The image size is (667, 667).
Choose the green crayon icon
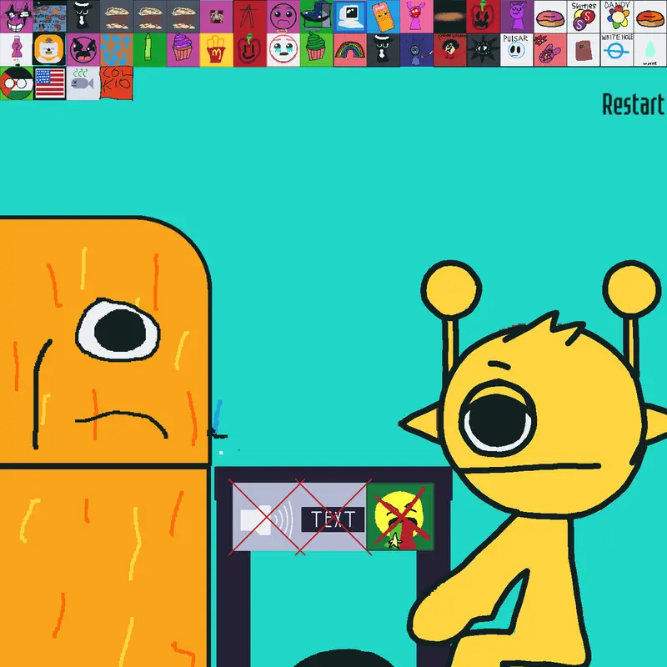coord(150,50)
